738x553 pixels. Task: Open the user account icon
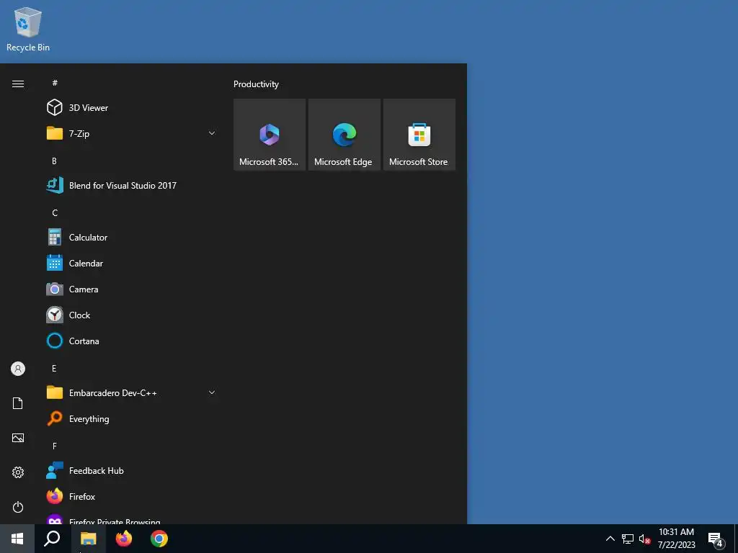(x=18, y=369)
